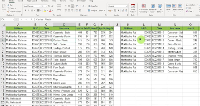Open Font dialog launcher
Viewport: 200px width, 106px height.
pyautogui.click(x=54, y=15)
